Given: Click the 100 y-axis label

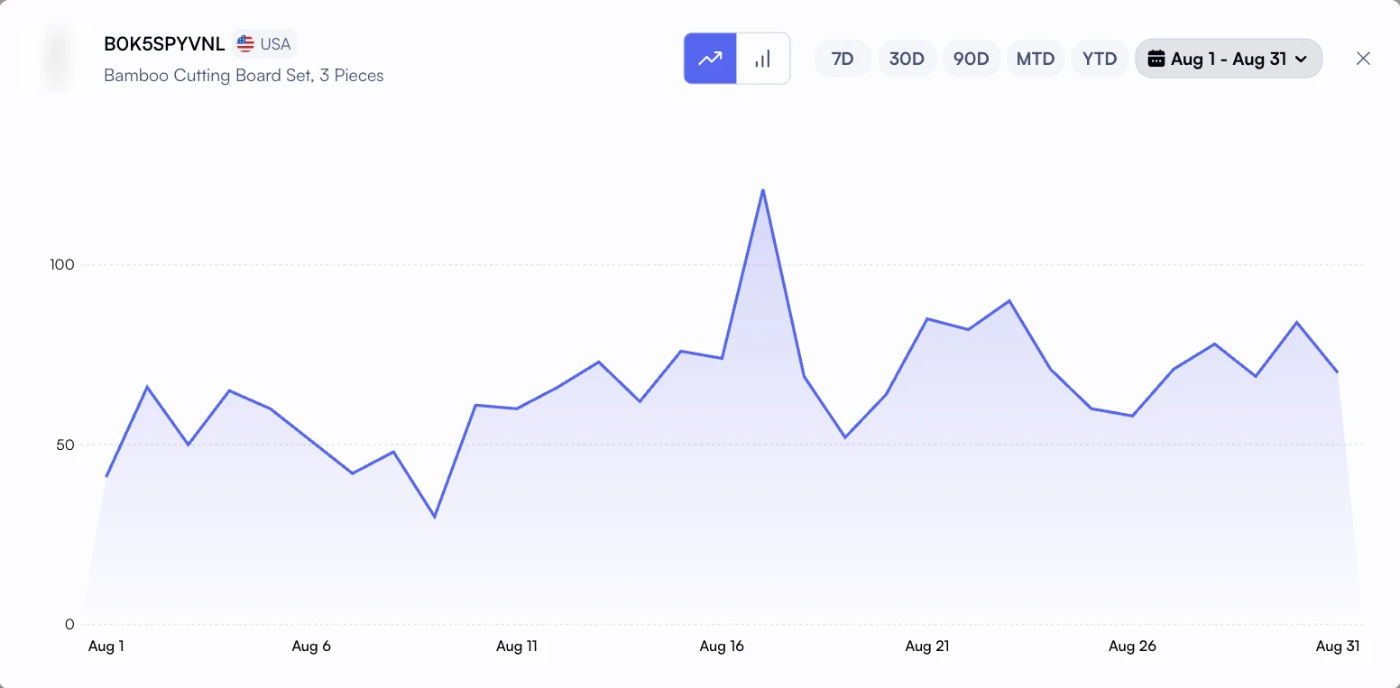Looking at the screenshot, I should pos(62,265).
